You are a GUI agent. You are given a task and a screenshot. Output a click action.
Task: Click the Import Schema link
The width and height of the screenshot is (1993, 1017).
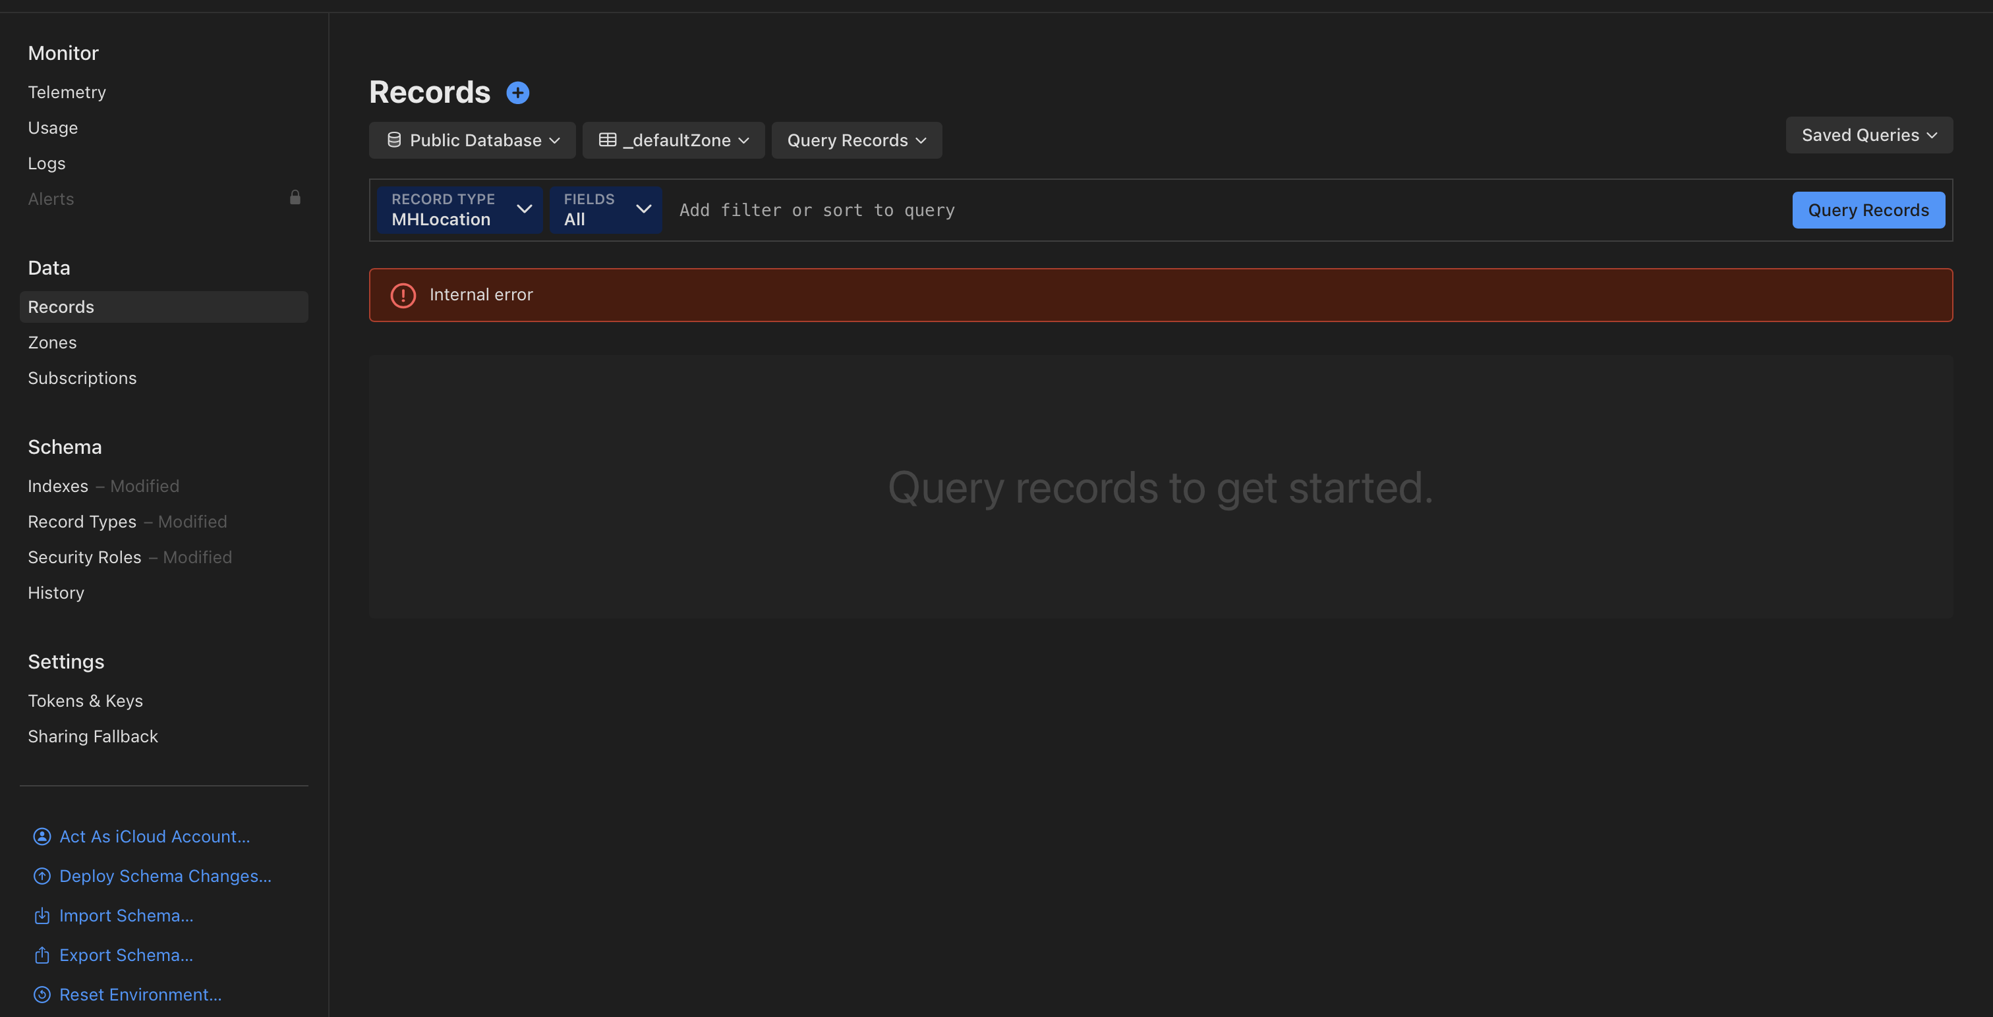tap(126, 916)
